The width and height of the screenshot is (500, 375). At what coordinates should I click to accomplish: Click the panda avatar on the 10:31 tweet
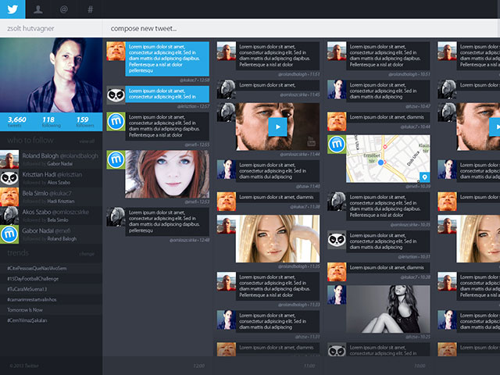coord(337,240)
